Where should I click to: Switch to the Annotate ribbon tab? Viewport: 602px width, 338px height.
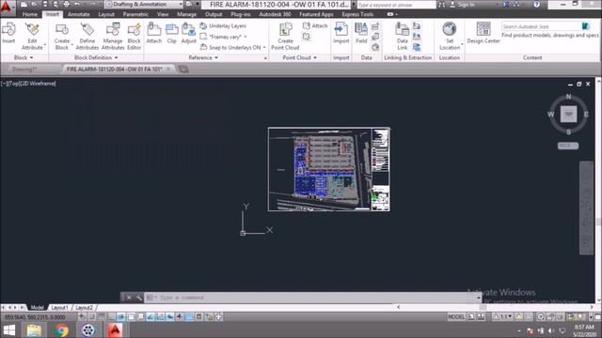tap(78, 14)
